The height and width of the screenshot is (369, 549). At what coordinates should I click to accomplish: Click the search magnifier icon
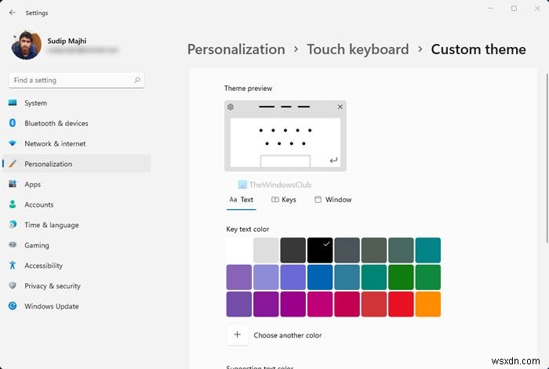pyautogui.click(x=137, y=80)
